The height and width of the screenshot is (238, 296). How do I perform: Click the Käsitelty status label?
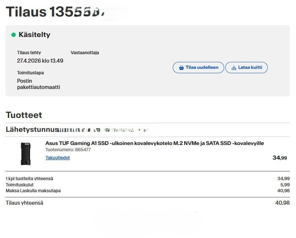(34, 35)
